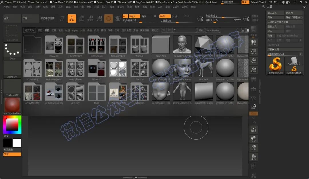Select the Cylinder3D tool thumbnail
The image size is (309, 179).
[294, 61]
